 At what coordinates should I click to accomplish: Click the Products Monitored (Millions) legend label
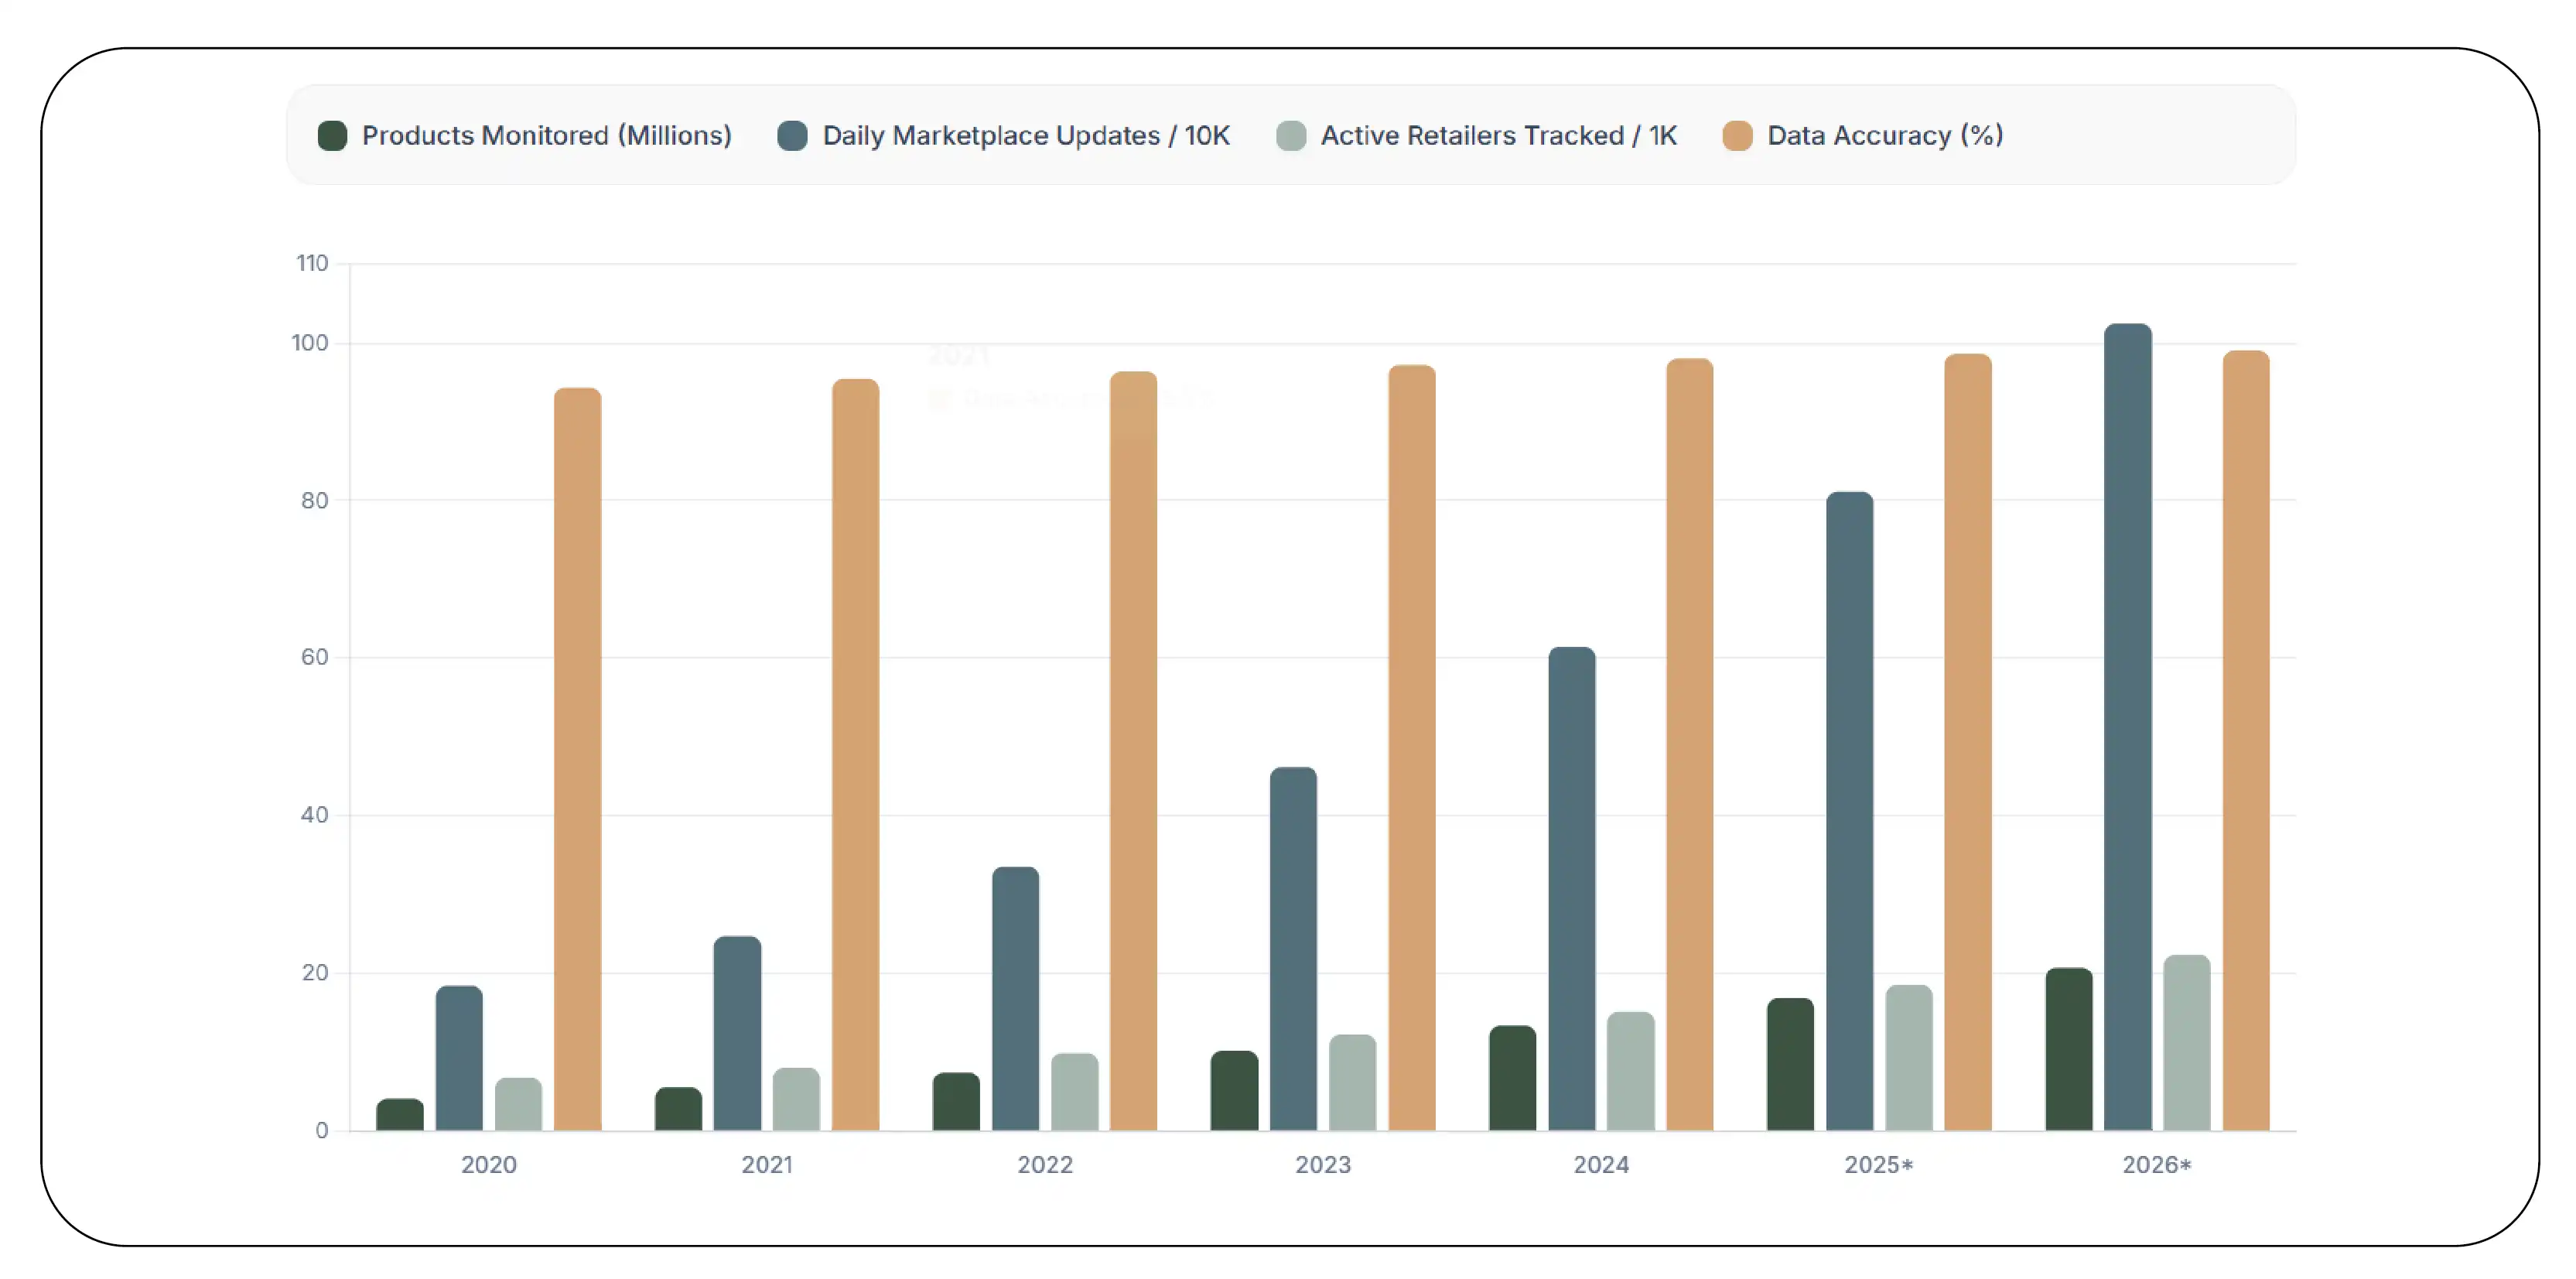[x=546, y=136]
